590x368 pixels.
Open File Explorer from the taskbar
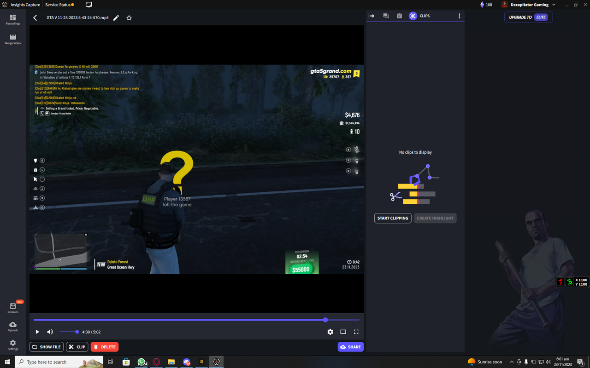[171, 362]
